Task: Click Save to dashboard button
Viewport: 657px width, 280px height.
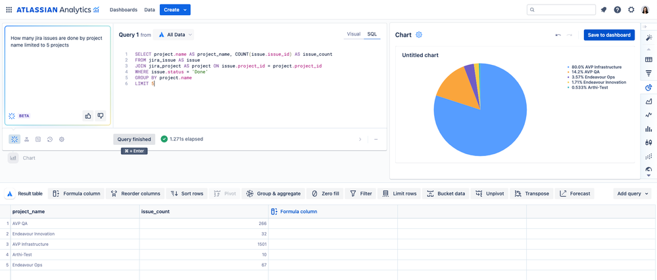Action: (x=609, y=35)
